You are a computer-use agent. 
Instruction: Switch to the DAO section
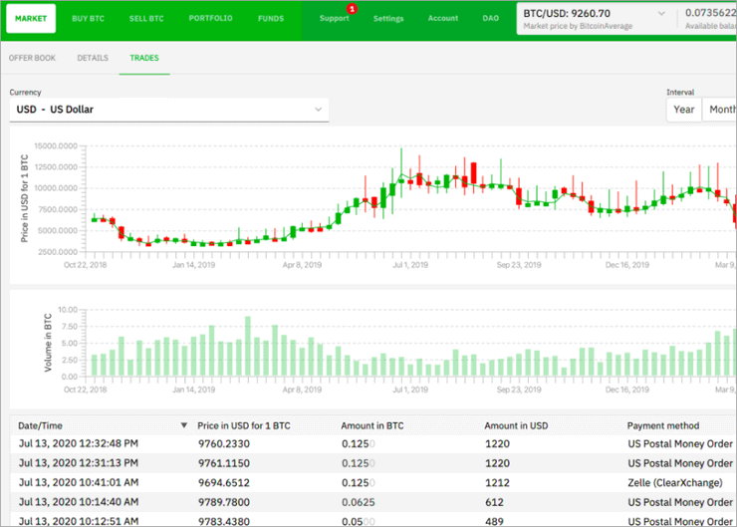(491, 19)
